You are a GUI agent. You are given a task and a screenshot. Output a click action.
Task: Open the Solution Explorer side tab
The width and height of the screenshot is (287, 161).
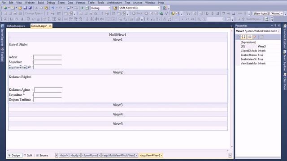[285, 37]
